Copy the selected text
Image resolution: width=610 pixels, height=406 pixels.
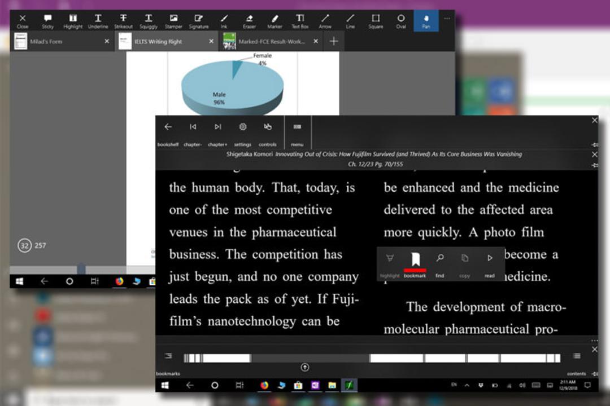[464, 265]
